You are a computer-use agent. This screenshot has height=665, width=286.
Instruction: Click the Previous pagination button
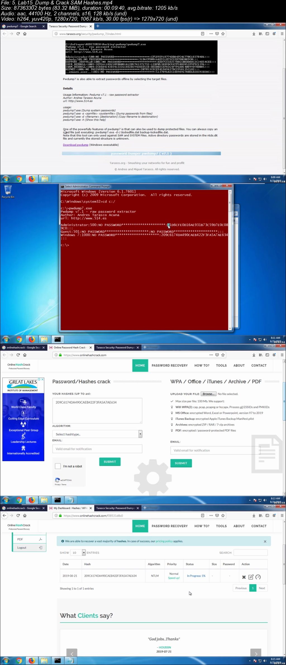click(x=241, y=588)
